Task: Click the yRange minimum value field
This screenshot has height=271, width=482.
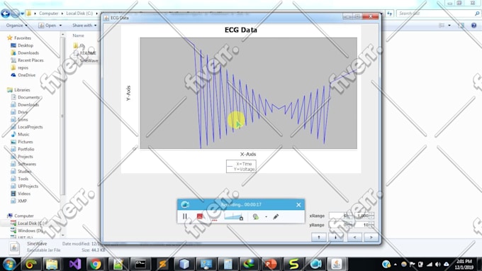Action: (x=338, y=225)
